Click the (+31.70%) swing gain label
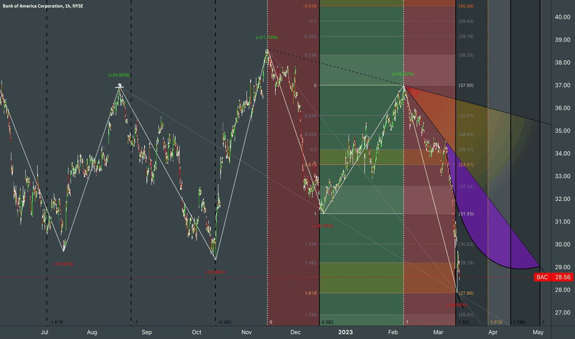 [x=267, y=38]
